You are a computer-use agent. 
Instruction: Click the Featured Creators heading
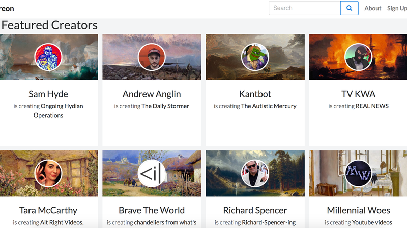49,25
